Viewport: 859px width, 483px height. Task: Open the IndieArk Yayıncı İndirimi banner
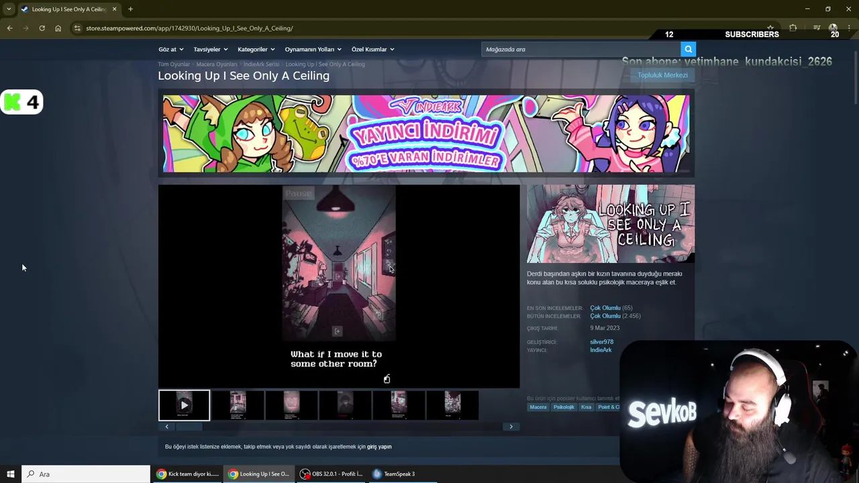coord(426,133)
